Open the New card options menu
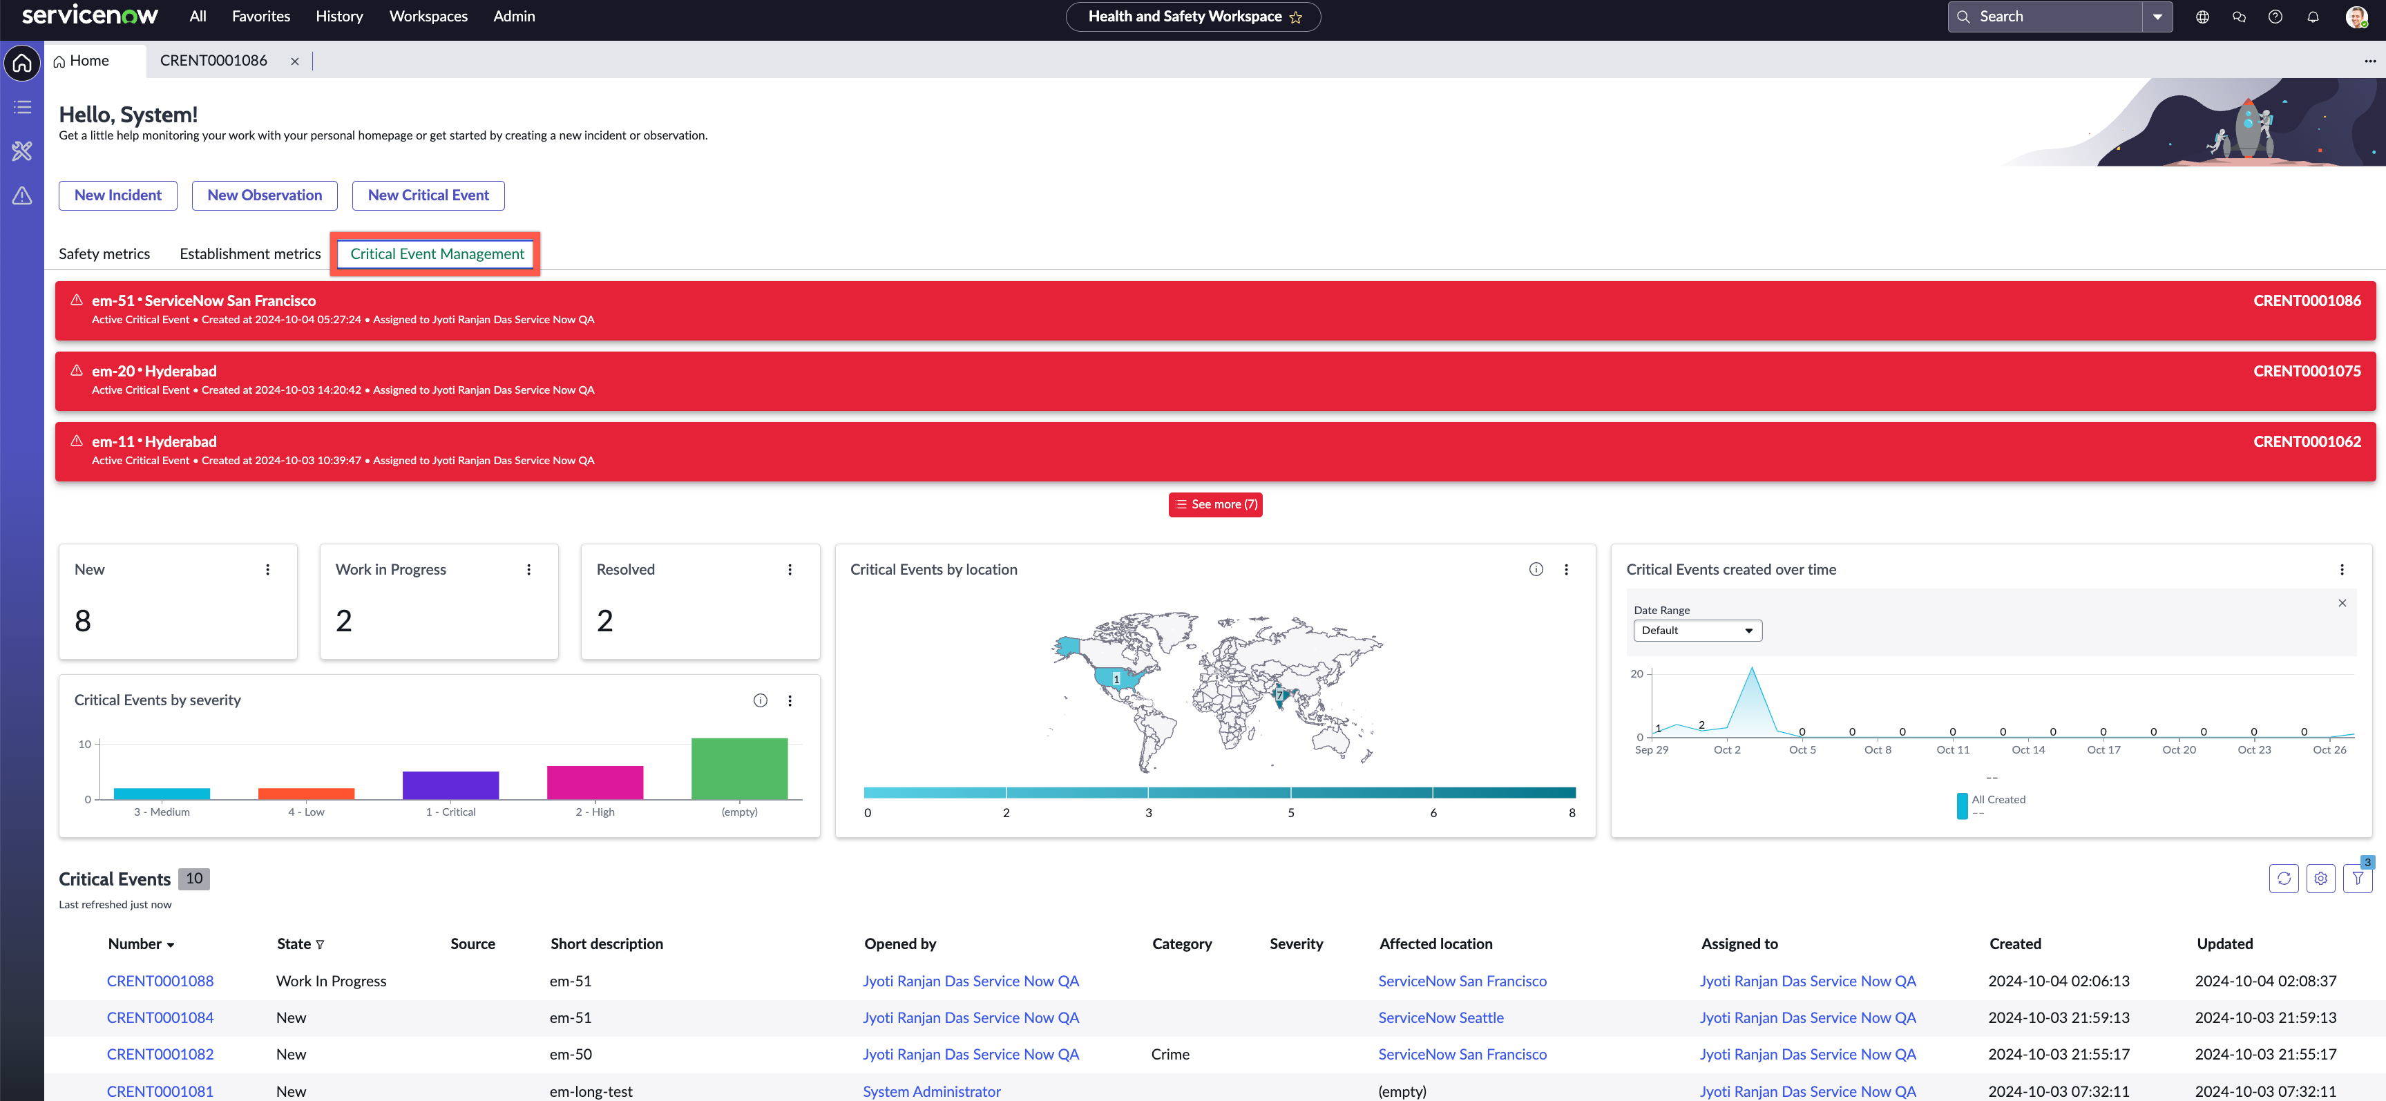 pyautogui.click(x=268, y=569)
